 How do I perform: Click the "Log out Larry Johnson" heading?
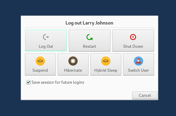coord(89,23)
